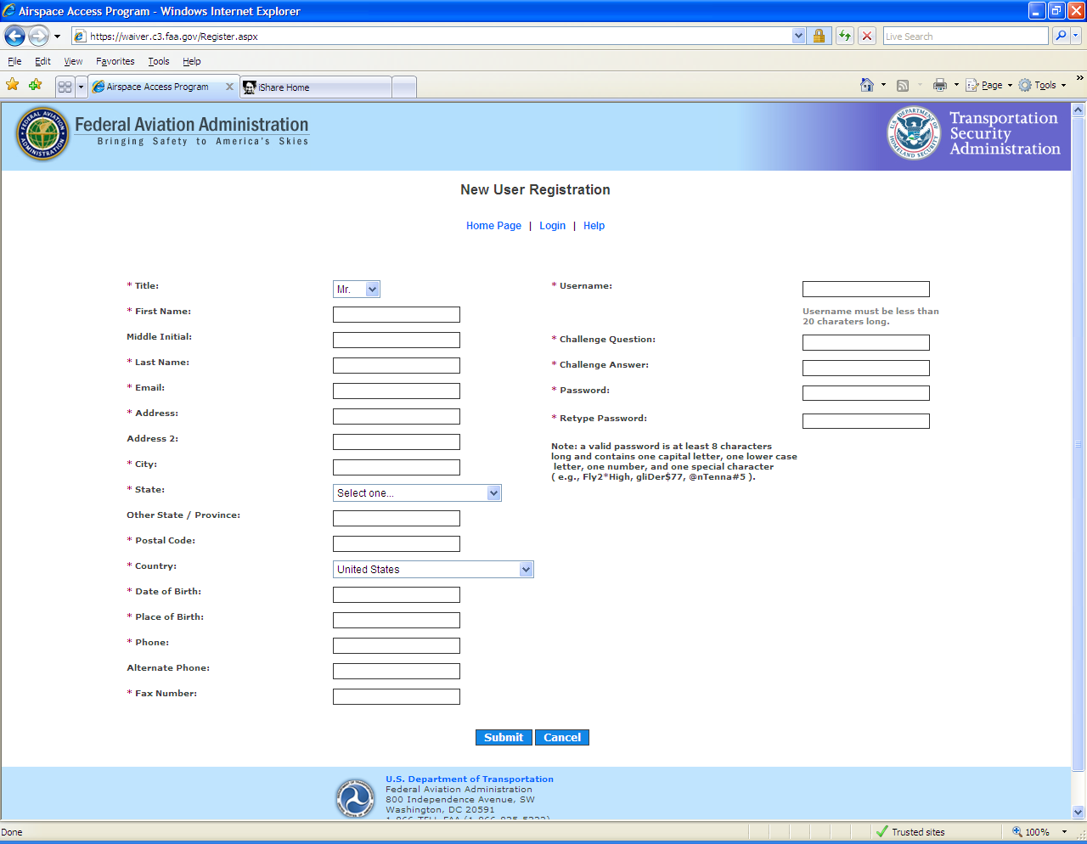Switch to the iShare Home tab

coord(316,87)
